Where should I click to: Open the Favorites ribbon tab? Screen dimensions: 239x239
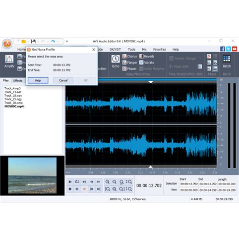[159, 49]
